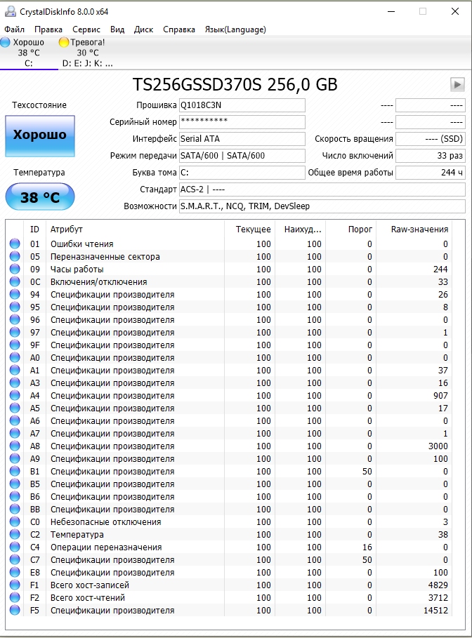472x638 pixels.
Task: Click status icon for attribute 97
Action: [x=15, y=332]
